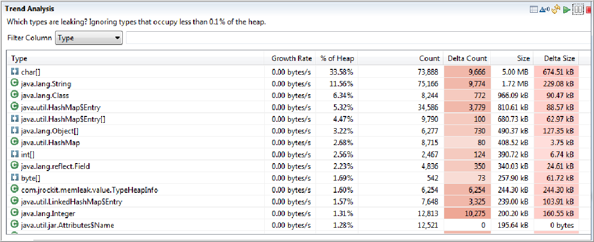Sort table by Growth Rate column header
Viewport: 594px width, 242px height.
[x=291, y=58]
